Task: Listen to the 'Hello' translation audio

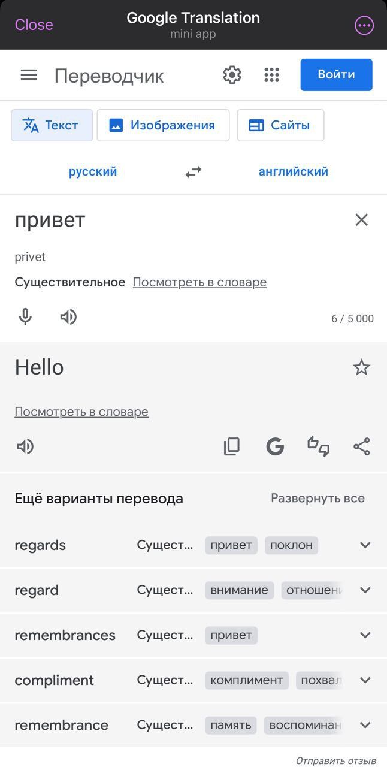Action: (x=25, y=446)
